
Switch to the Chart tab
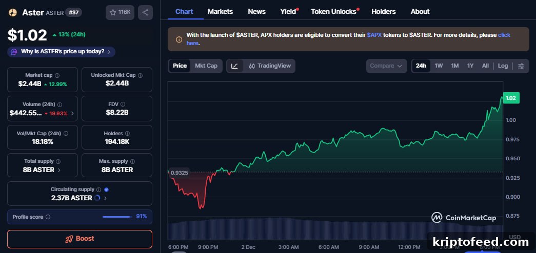pyautogui.click(x=184, y=12)
